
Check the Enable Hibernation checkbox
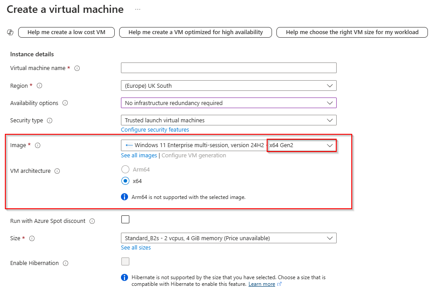125,261
